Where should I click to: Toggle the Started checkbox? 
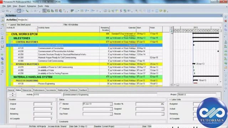coord(61,104)
